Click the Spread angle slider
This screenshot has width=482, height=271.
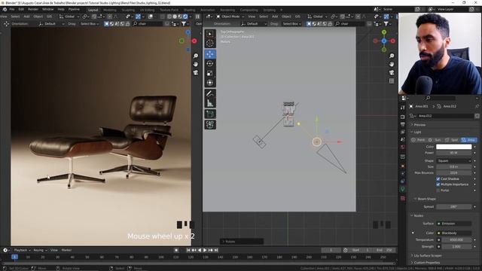tap(453, 207)
